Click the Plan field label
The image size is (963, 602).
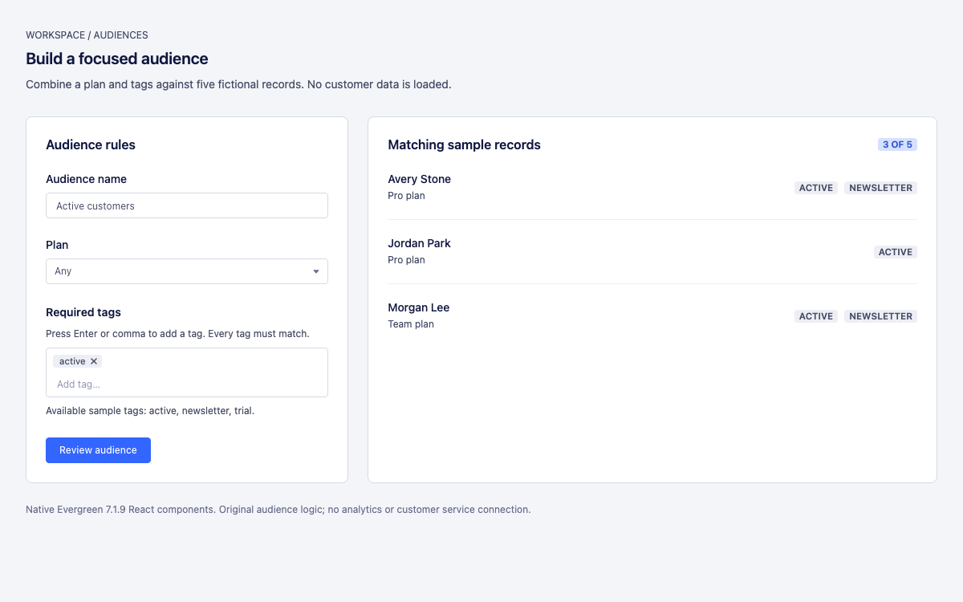click(57, 245)
